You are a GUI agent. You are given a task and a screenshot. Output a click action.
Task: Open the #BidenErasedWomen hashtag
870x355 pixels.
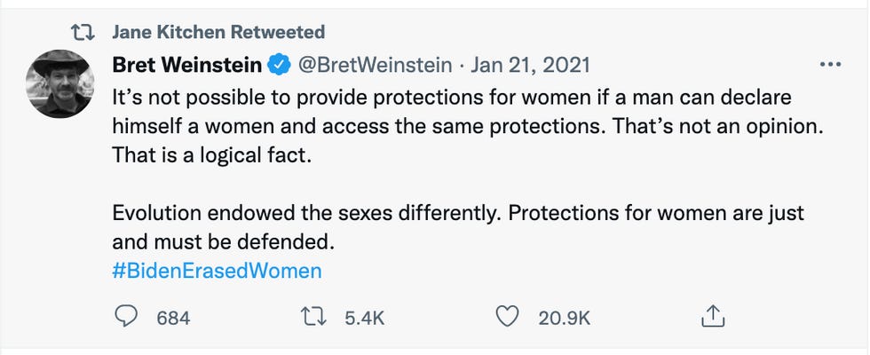pos(217,270)
